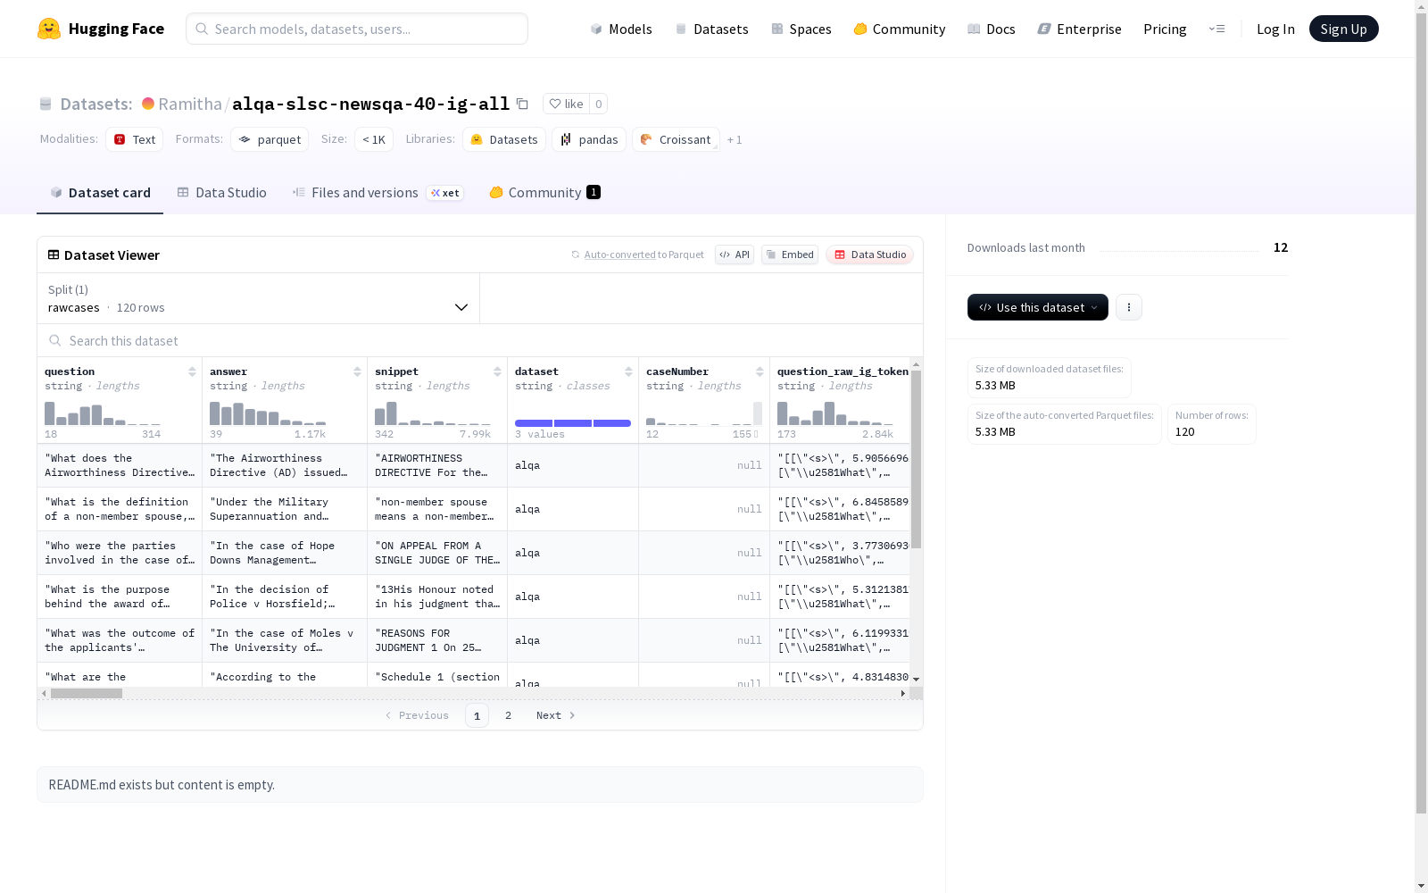Click the API button in Dataset Viewer
This screenshot has height=893, width=1428.
click(735, 255)
